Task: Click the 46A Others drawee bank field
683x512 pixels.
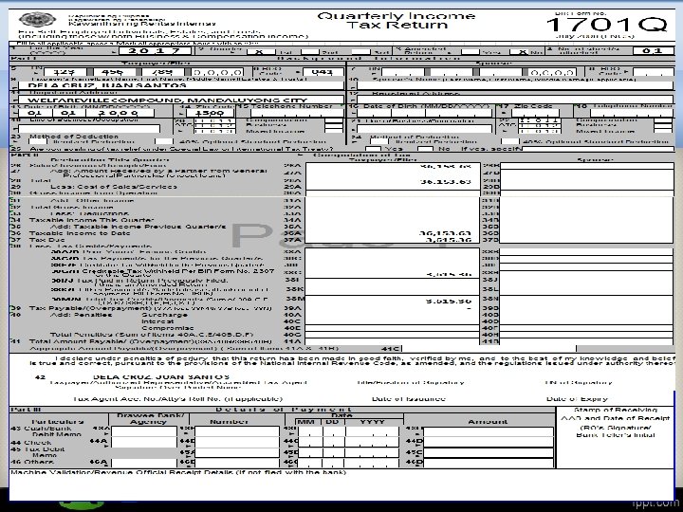Action: 144,463
